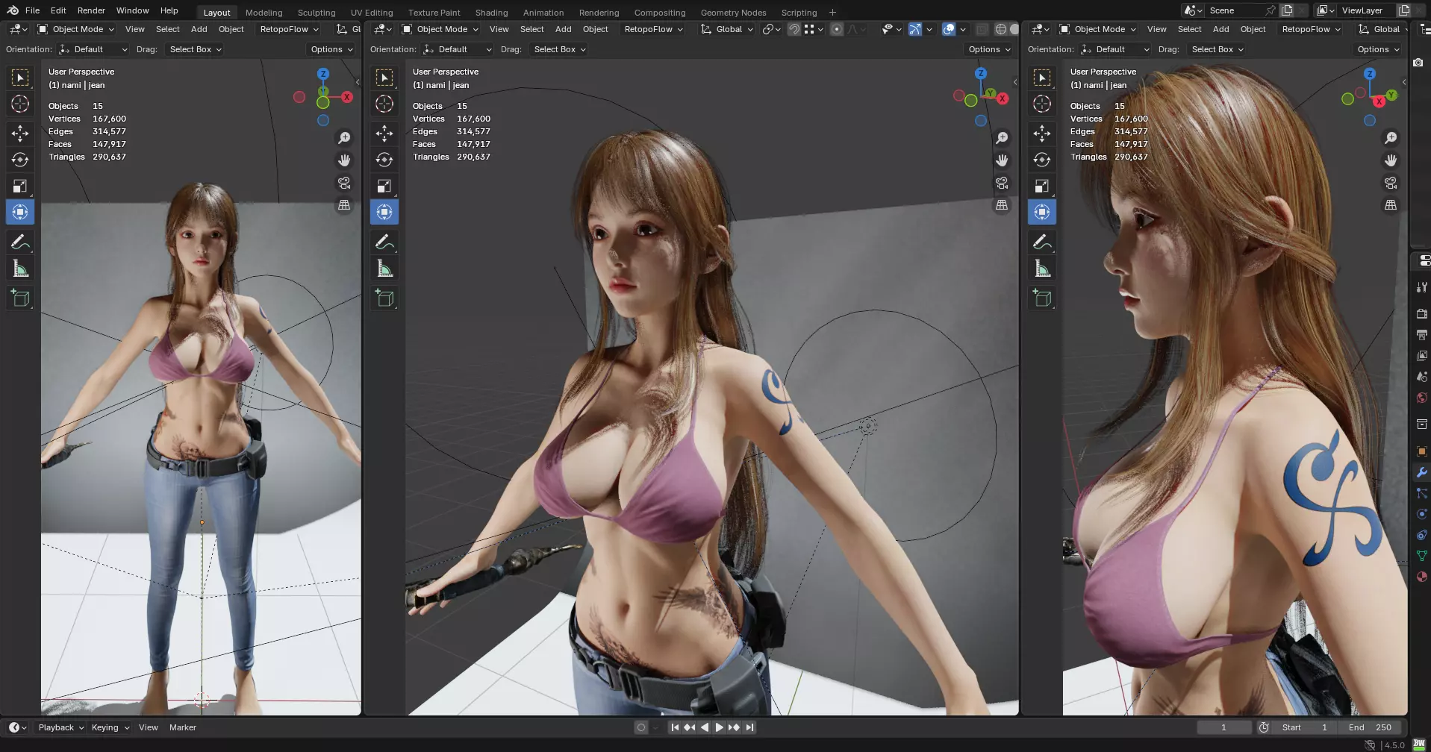Activate the Transform tool in middle viewport

click(x=384, y=212)
